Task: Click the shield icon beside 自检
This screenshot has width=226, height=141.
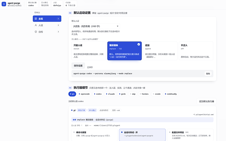Action: coord(36,32)
